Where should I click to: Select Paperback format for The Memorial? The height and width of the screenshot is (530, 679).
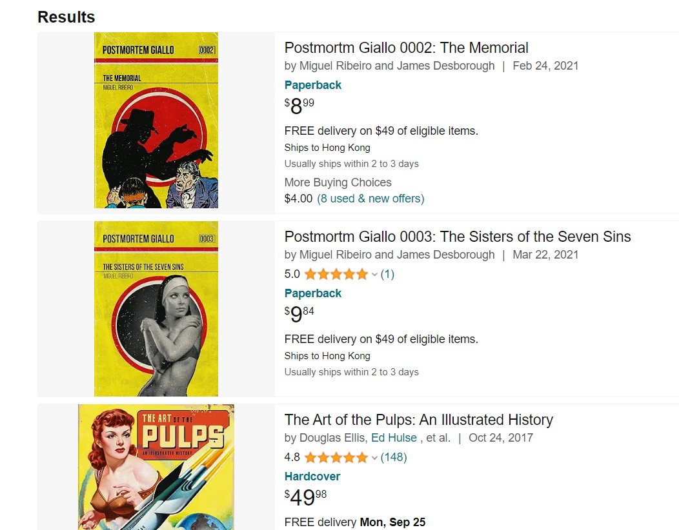click(x=313, y=85)
